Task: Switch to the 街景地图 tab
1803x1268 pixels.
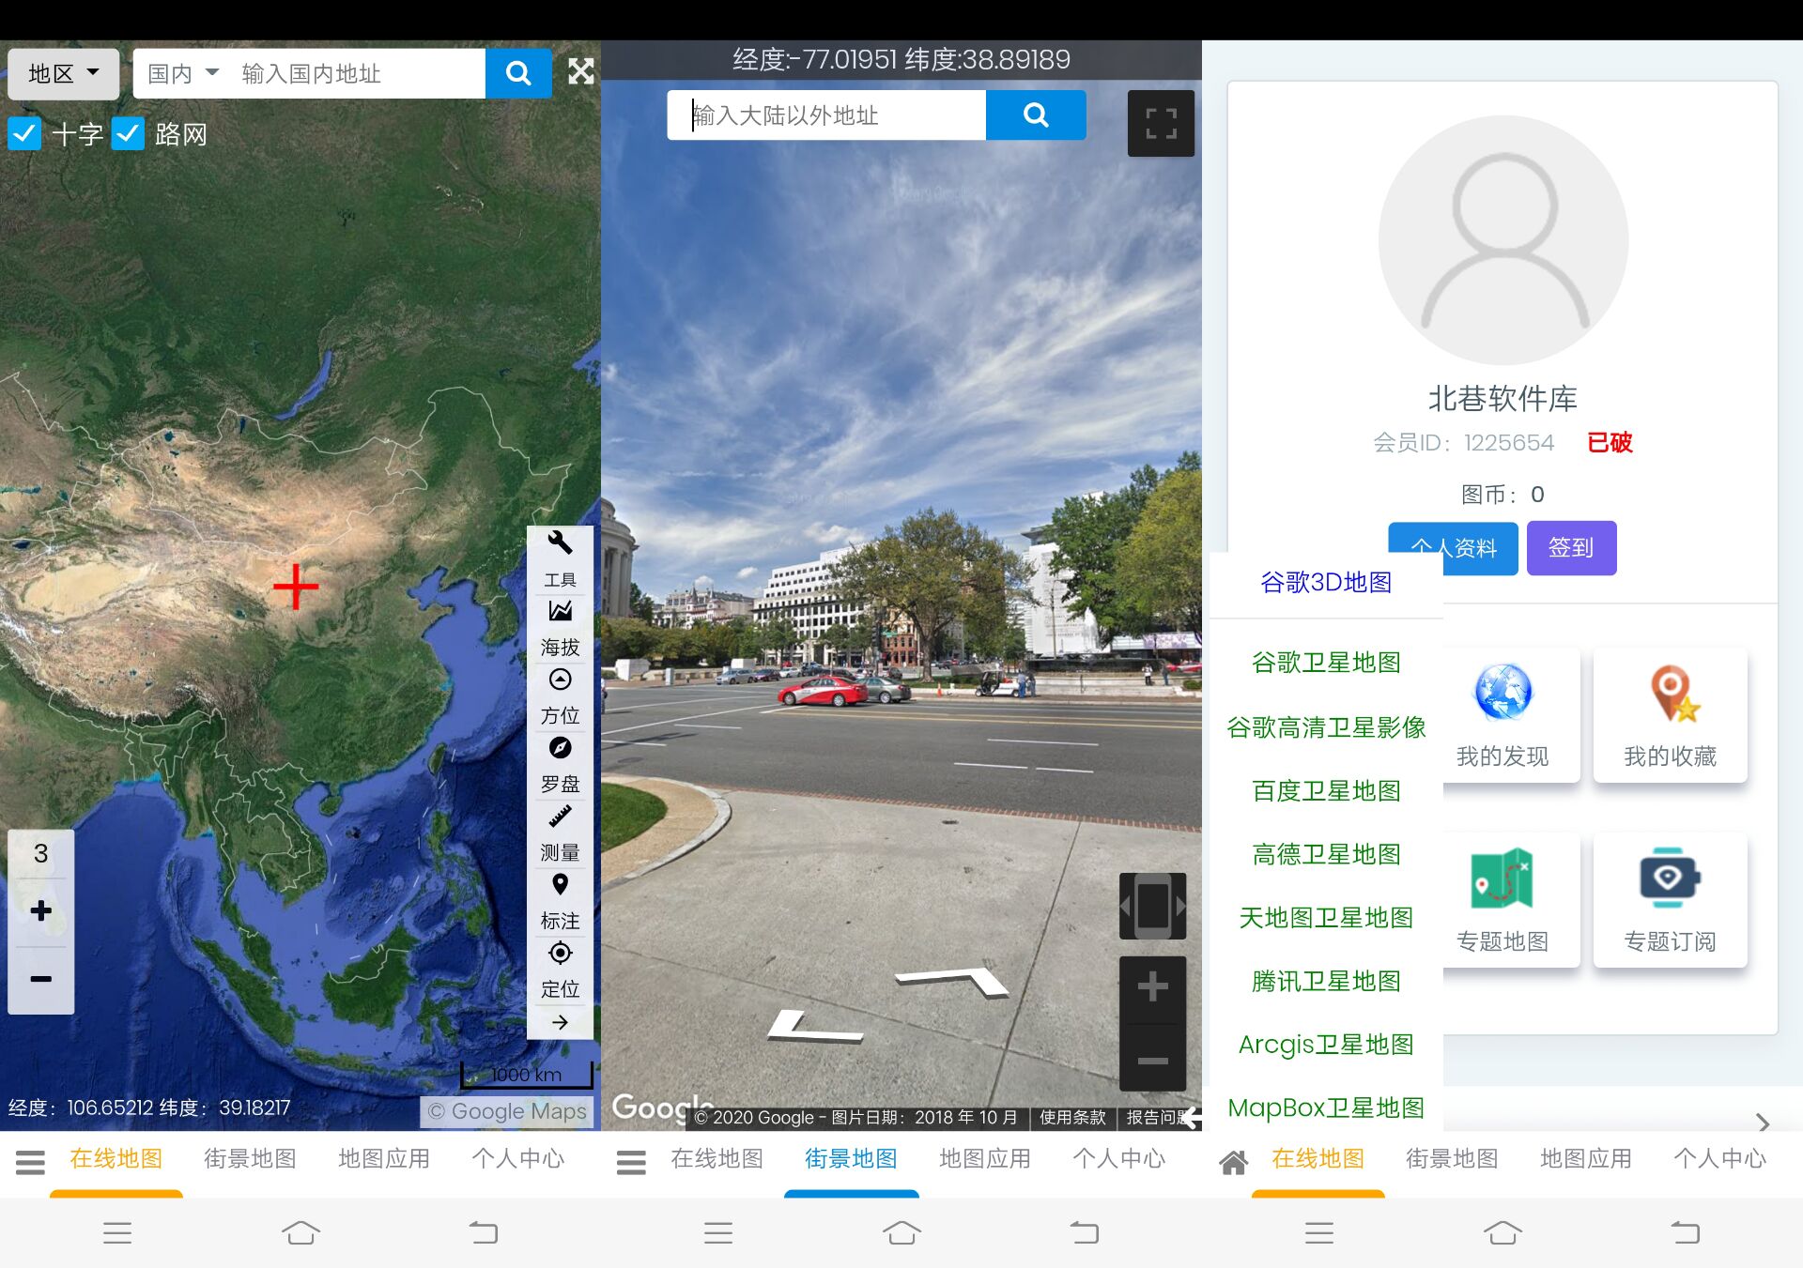Action: coord(250,1158)
